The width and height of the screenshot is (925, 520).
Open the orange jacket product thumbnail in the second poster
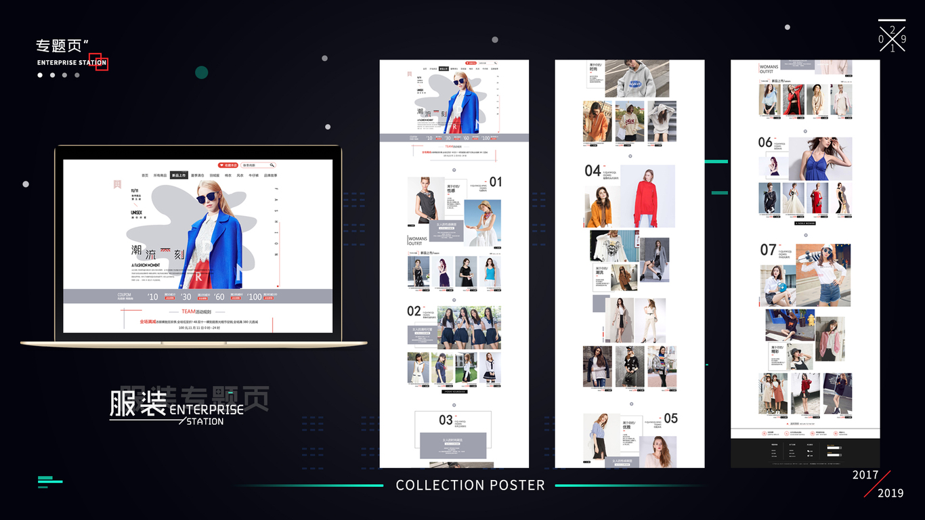pyautogui.click(x=597, y=122)
